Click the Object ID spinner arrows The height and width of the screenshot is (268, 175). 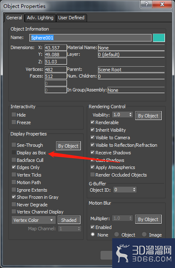coord(134,190)
